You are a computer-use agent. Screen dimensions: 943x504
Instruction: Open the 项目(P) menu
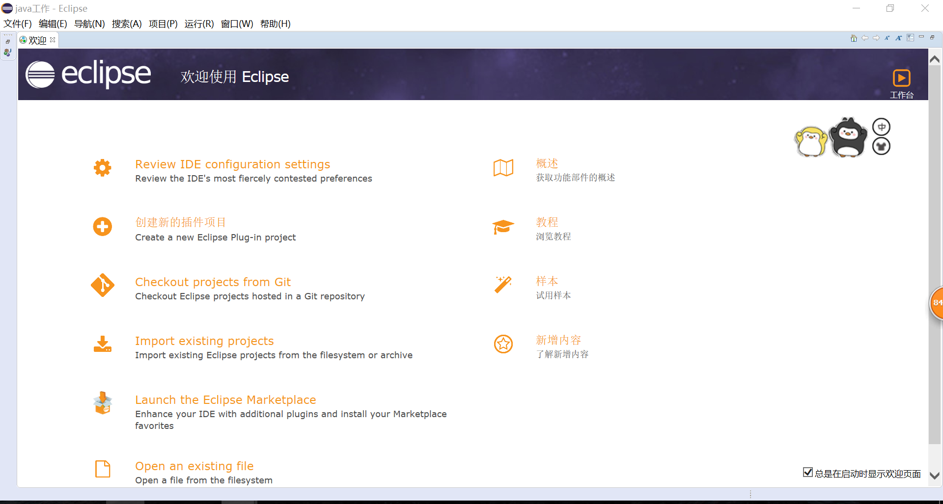coord(163,24)
